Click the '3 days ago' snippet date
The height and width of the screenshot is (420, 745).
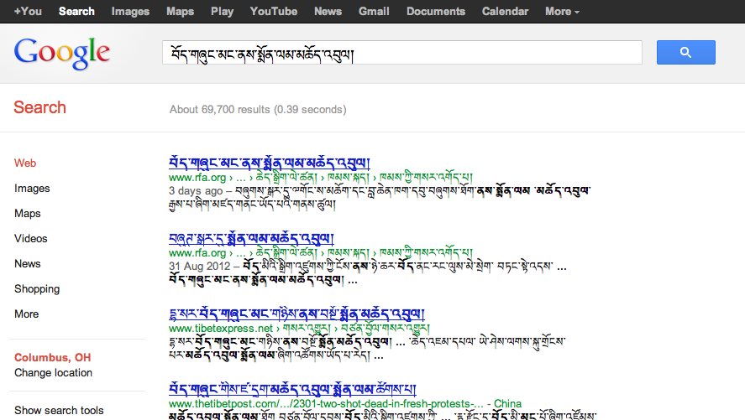pyautogui.click(x=196, y=191)
